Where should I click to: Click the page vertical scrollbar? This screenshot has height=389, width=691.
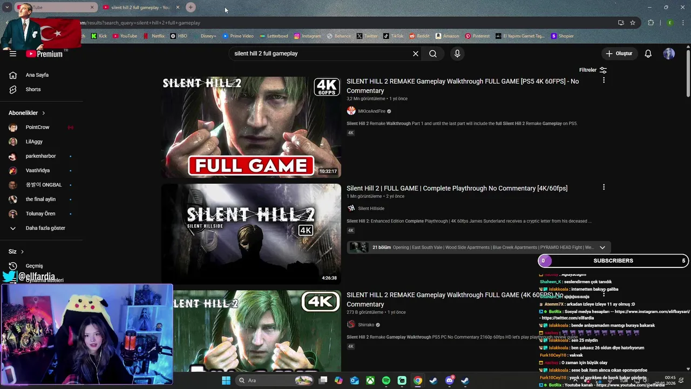(x=688, y=73)
